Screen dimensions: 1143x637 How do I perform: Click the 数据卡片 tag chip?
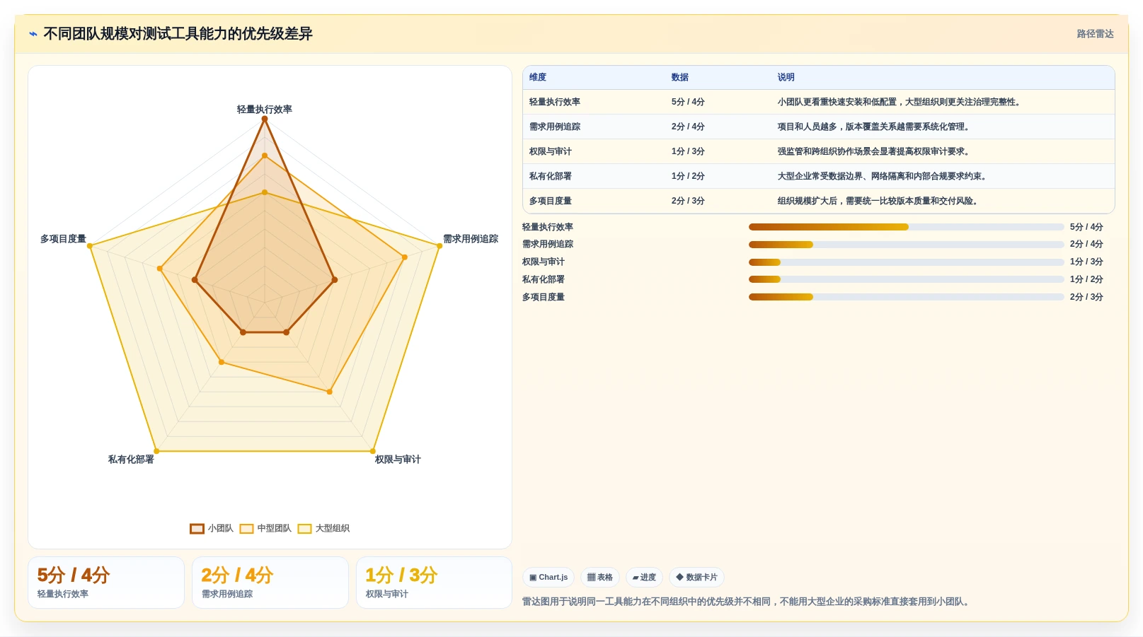696,578
